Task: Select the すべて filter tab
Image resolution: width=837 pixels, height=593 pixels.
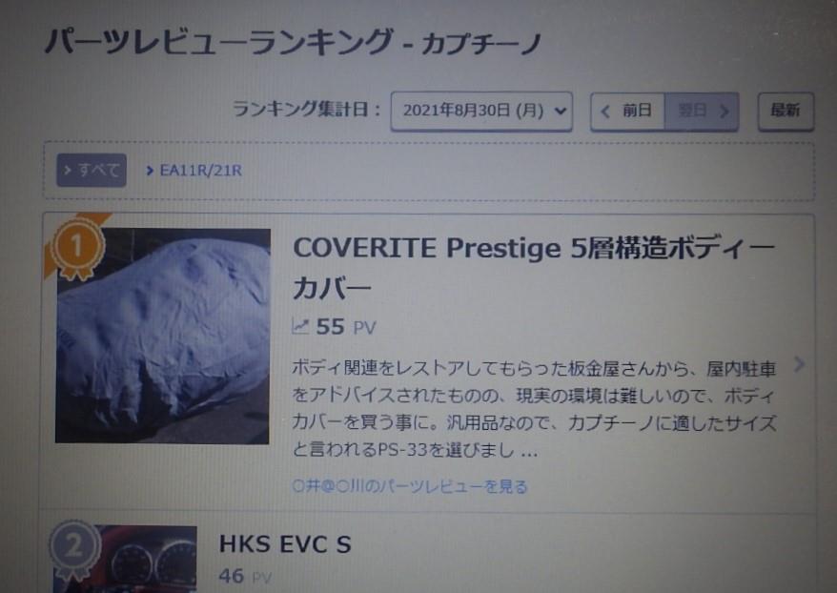Action: coord(92,171)
